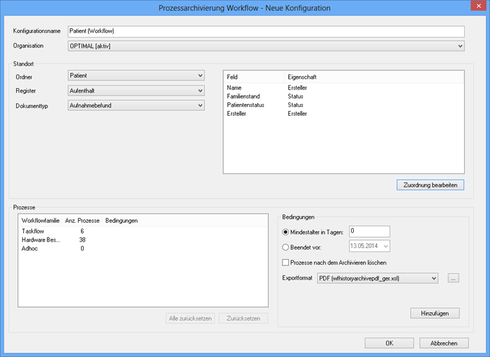The width and height of the screenshot is (490, 357).
Task: Enable Prozesse nach dem Archivieren löschen
Action: [286, 262]
